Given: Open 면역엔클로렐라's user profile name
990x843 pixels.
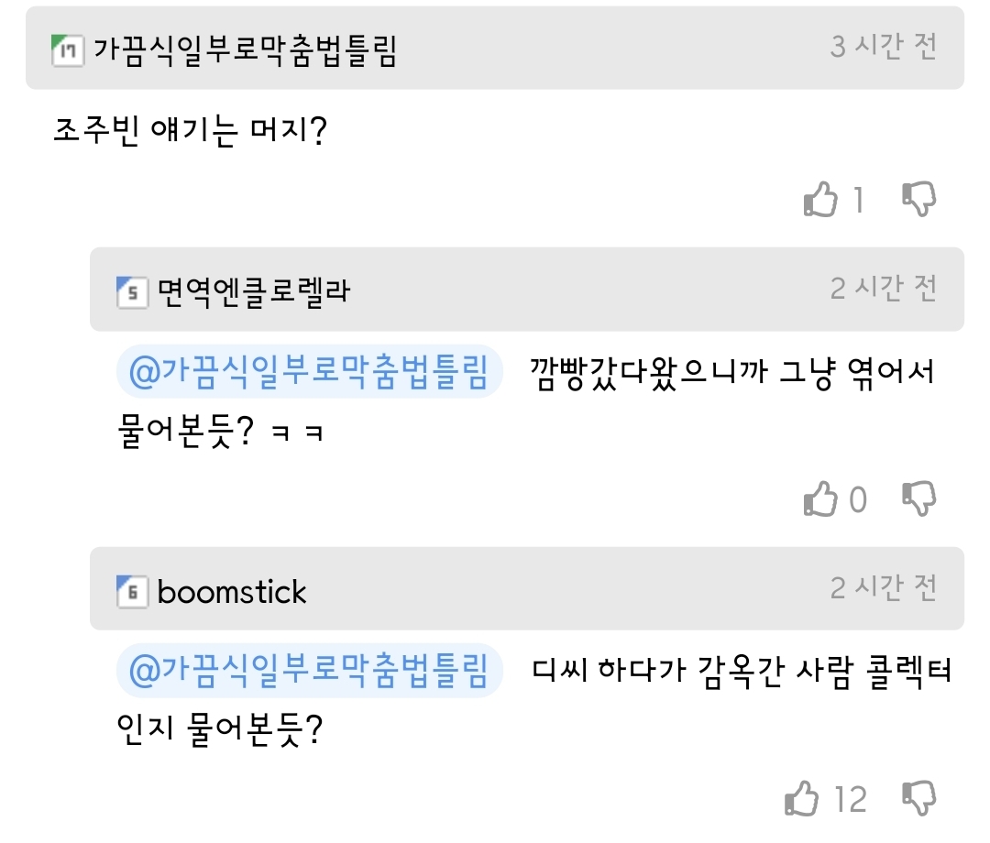Looking at the screenshot, I should pyautogui.click(x=254, y=291).
